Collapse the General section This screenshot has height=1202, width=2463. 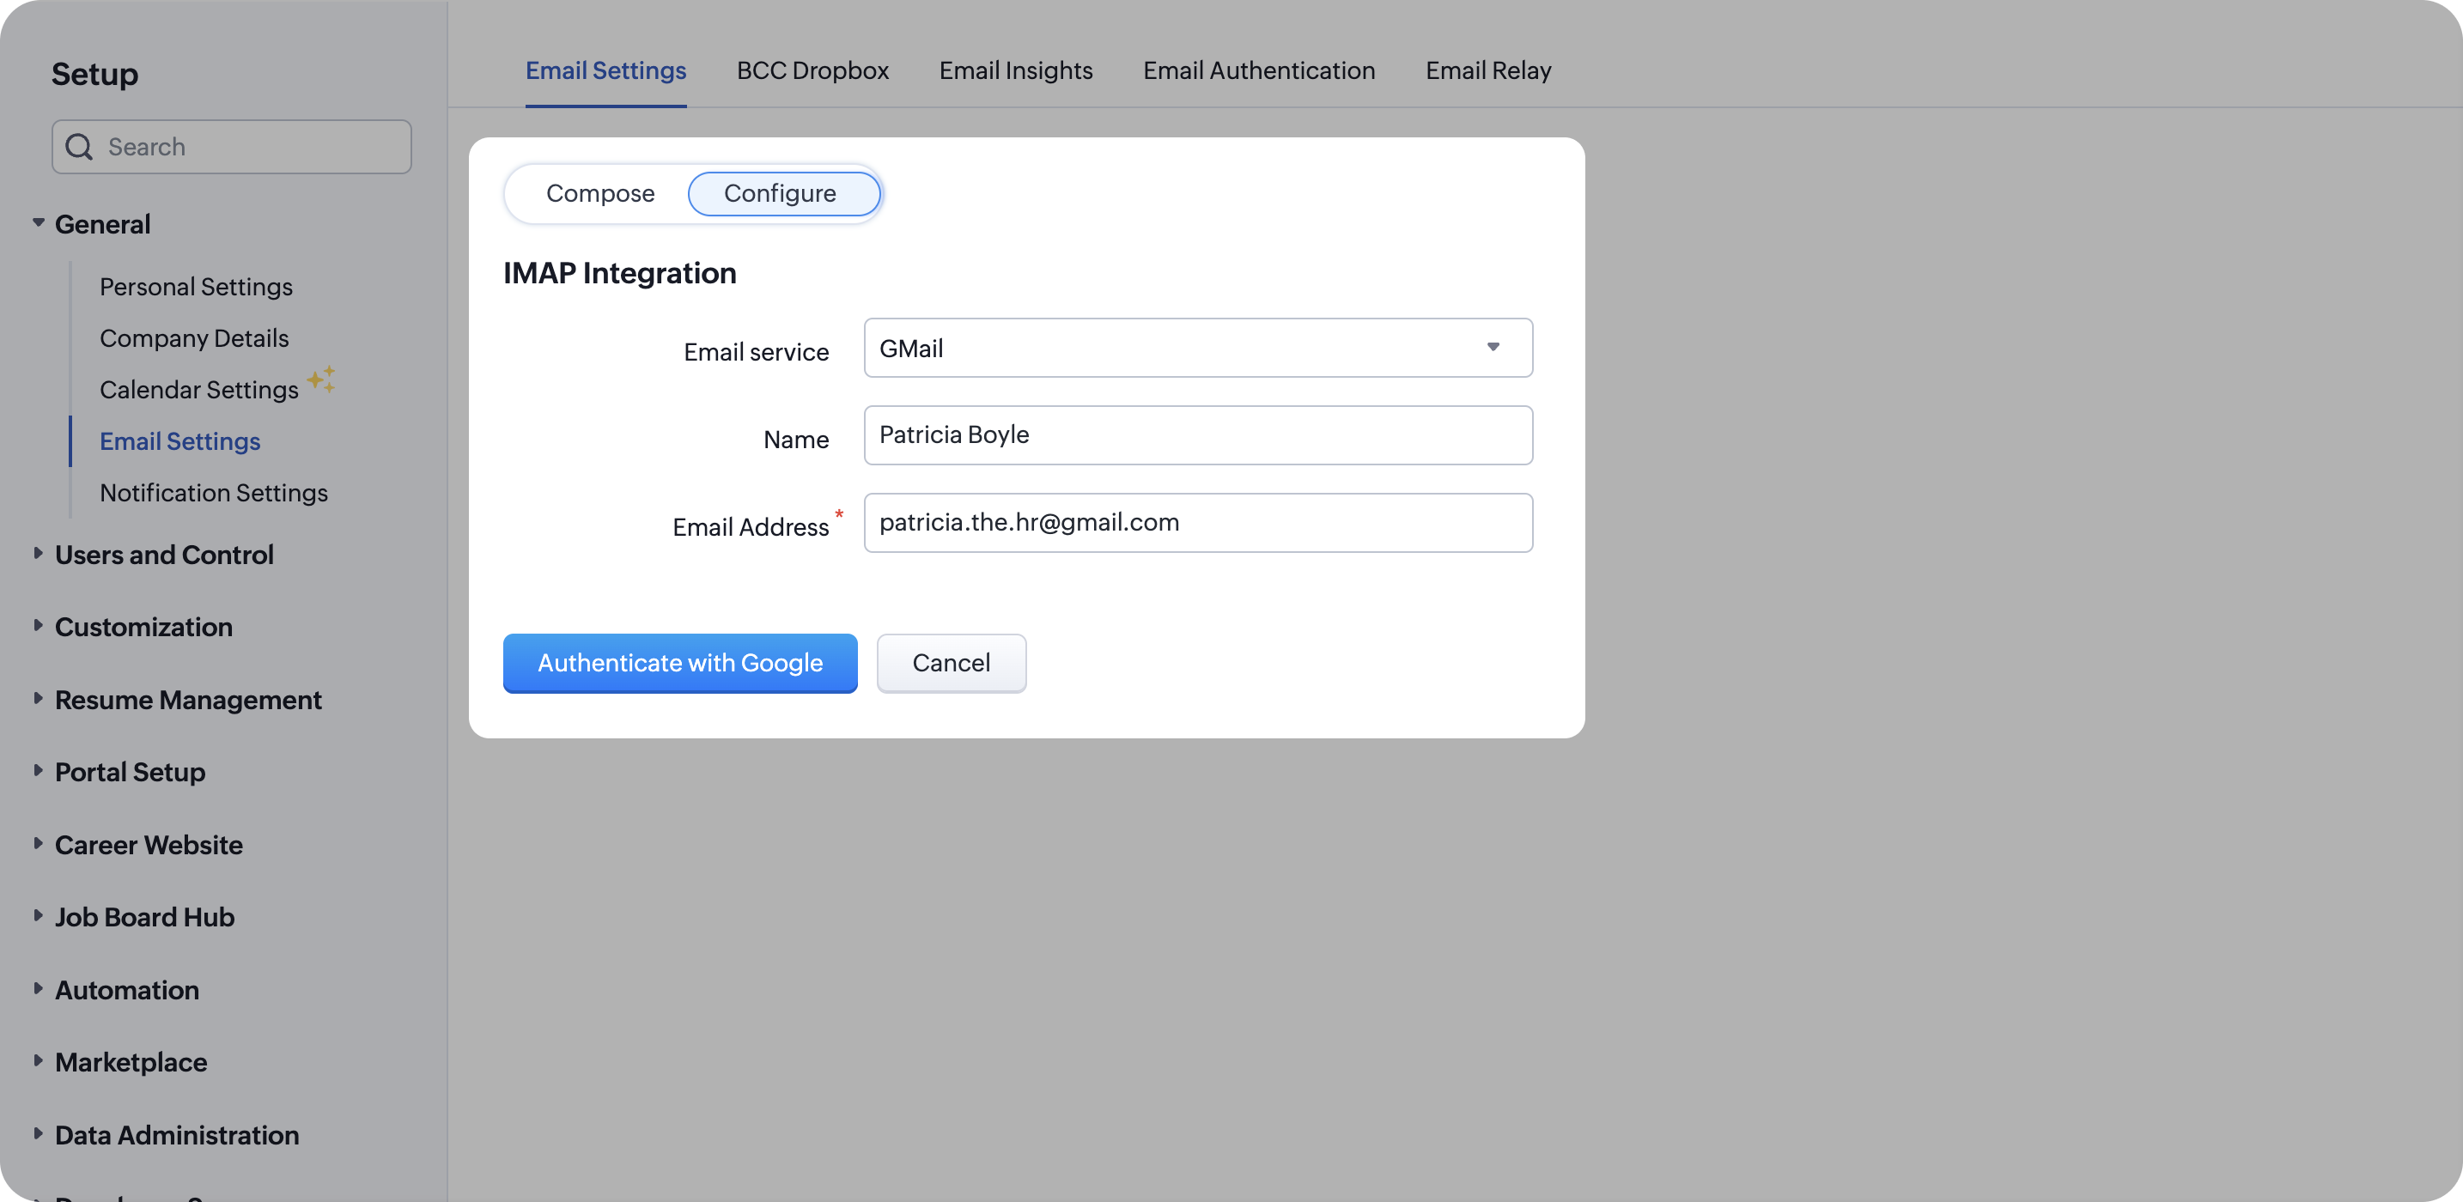[x=39, y=223]
